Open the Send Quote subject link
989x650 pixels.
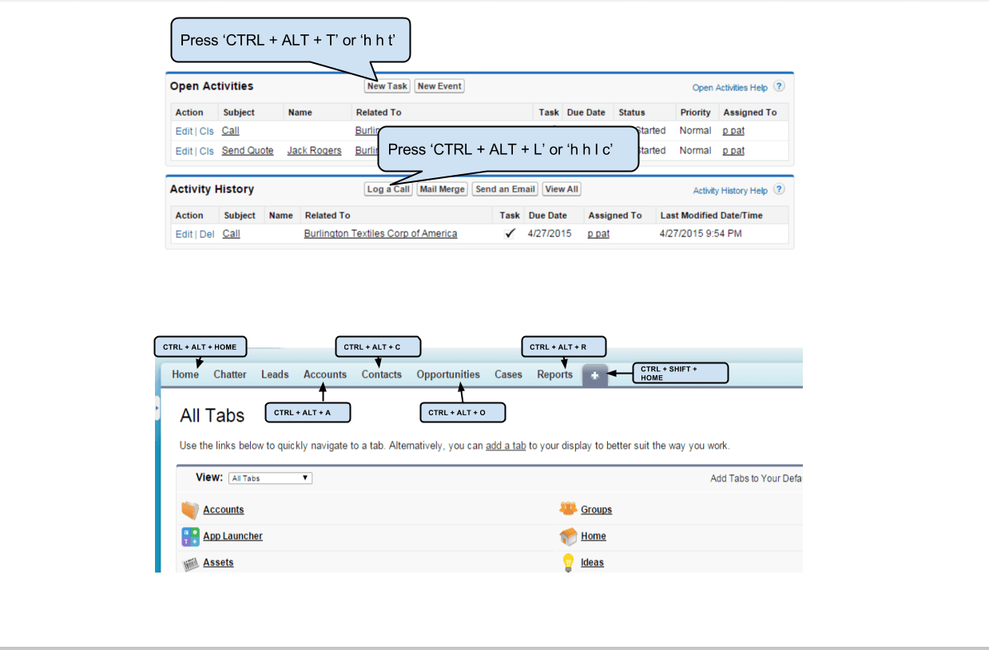[248, 151]
